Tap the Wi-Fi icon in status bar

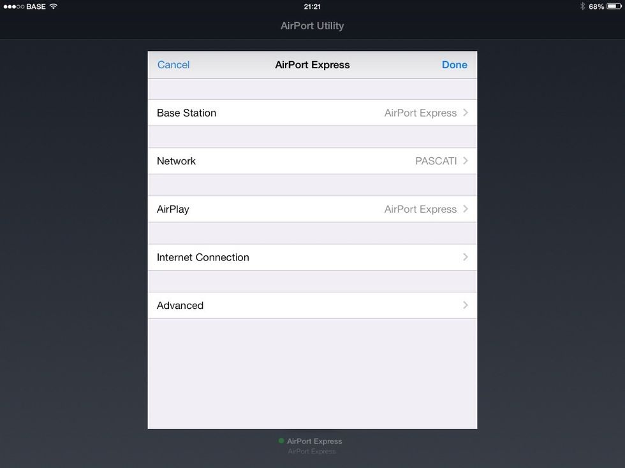[x=54, y=6]
